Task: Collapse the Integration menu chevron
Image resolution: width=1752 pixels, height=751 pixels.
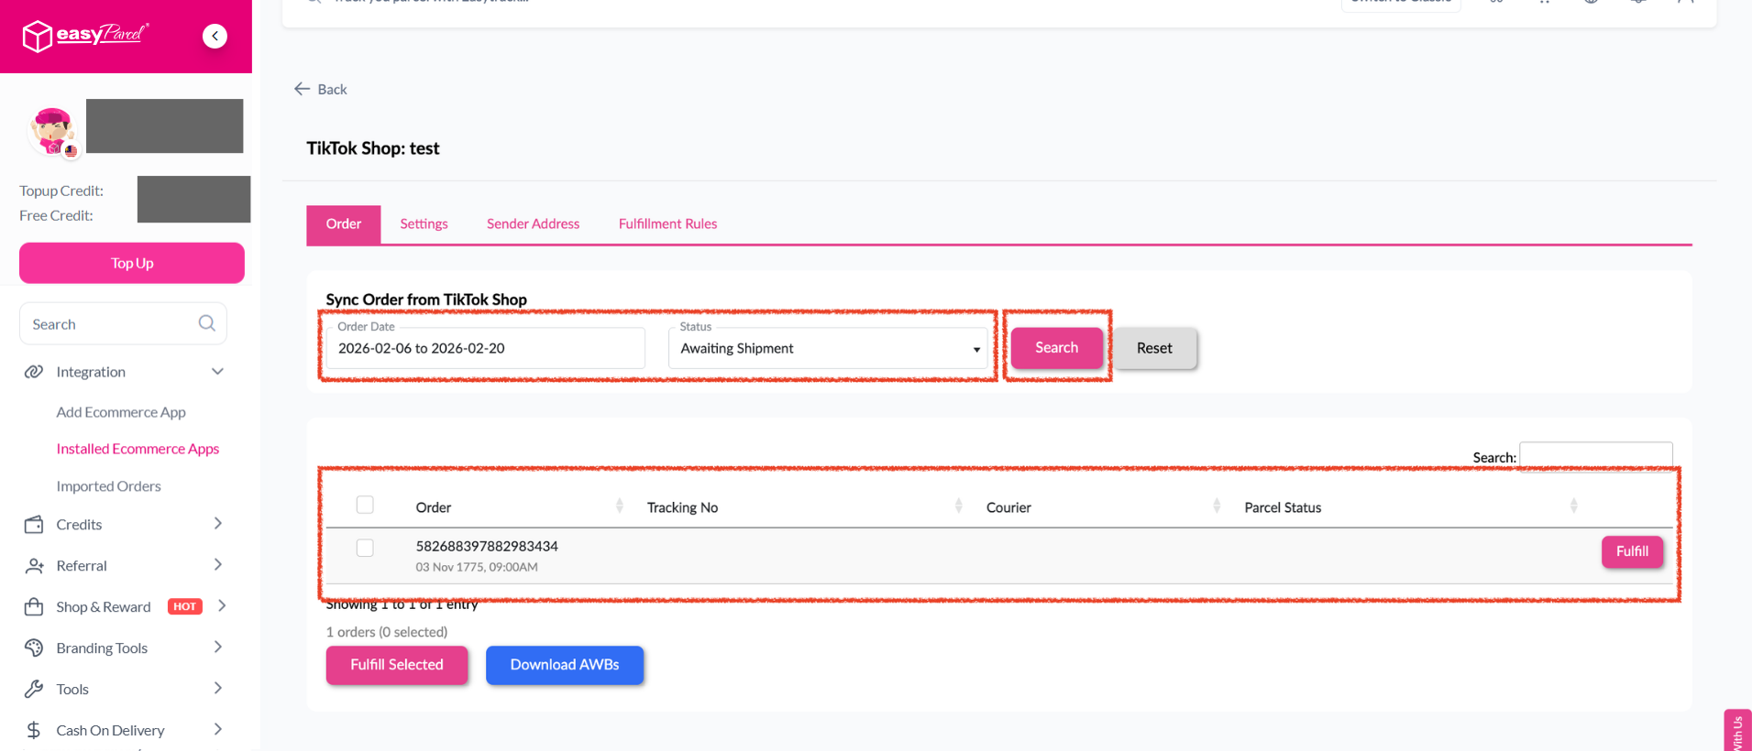Action: (217, 372)
